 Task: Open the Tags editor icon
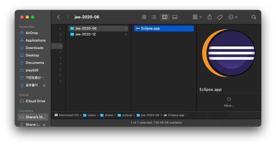[x=220, y=17]
